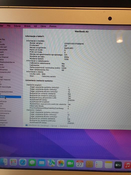The height and width of the screenshot is (175, 131).
Task: Click cycle count value 969
Action: point(44,74)
